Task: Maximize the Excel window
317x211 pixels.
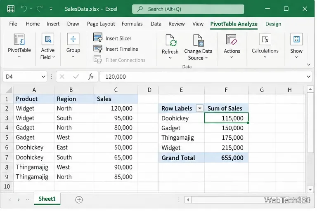Action: click(x=286, y=9)
